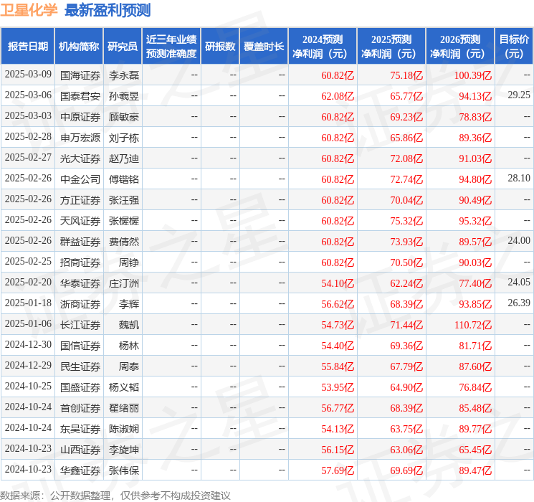Image resolution: width=534 pixels, height=502 pixels.
Task: Click institution 东吴证券
Action: tap(80, 429)
